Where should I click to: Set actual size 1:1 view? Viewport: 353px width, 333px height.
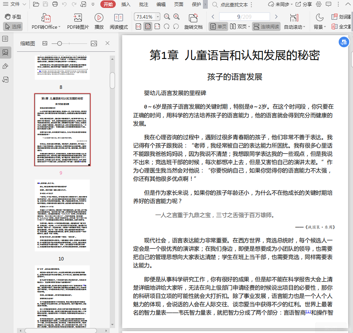[x=138, y=26]
